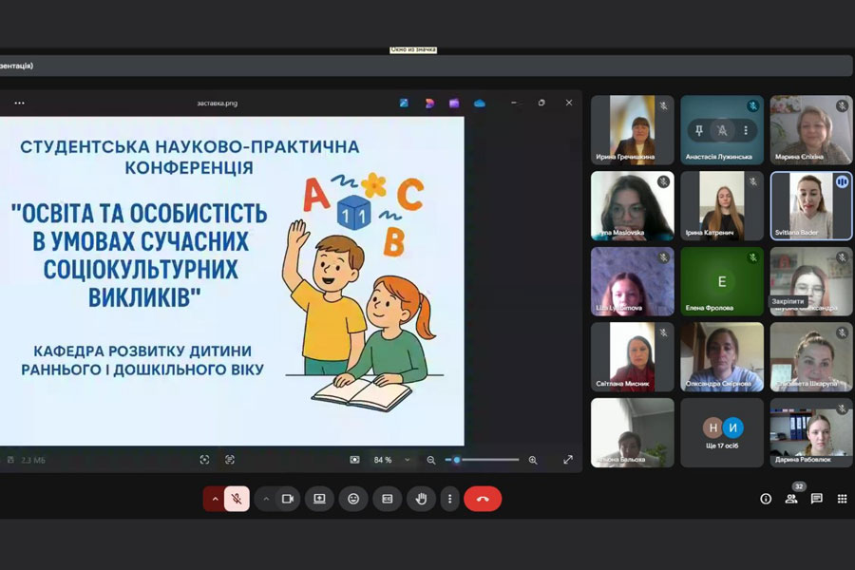The image size is (855, 570).
Task: Click the muted mic icon on Світлана Мисник's tile
Action: (x=663, y=332)
